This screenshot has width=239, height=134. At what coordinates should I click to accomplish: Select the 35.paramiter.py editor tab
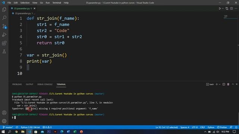click(x=22, y=9)
